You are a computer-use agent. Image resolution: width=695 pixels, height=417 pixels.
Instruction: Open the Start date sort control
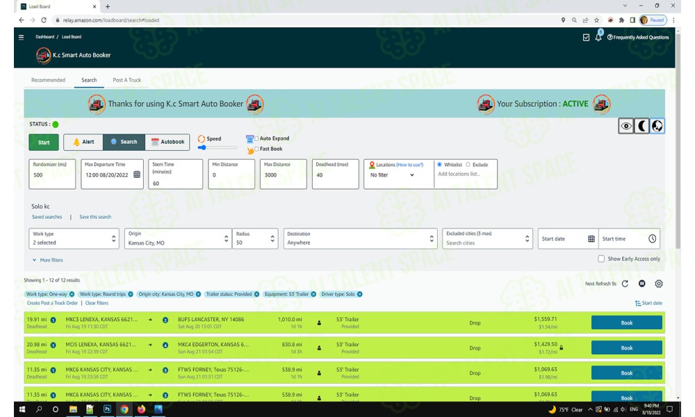point(648,303)
